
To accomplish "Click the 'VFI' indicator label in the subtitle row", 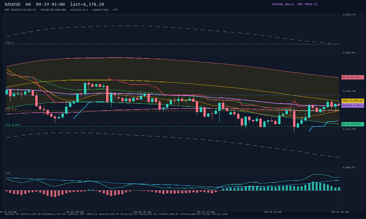I will [115, 10].
